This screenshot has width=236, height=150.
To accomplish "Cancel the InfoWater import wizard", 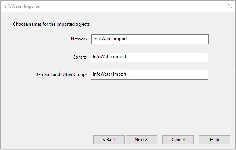I will click(x=178, y=140).
